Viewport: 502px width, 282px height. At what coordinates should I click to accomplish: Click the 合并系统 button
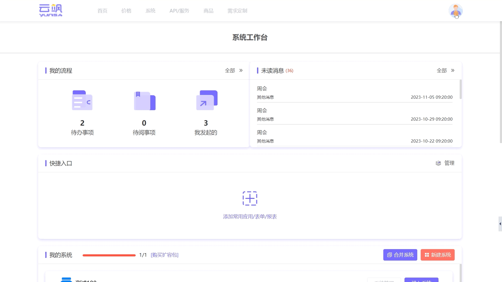pos(400,255)
